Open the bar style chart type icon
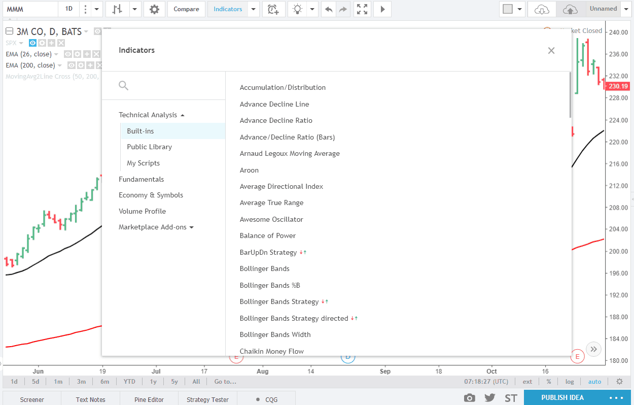 118,9
